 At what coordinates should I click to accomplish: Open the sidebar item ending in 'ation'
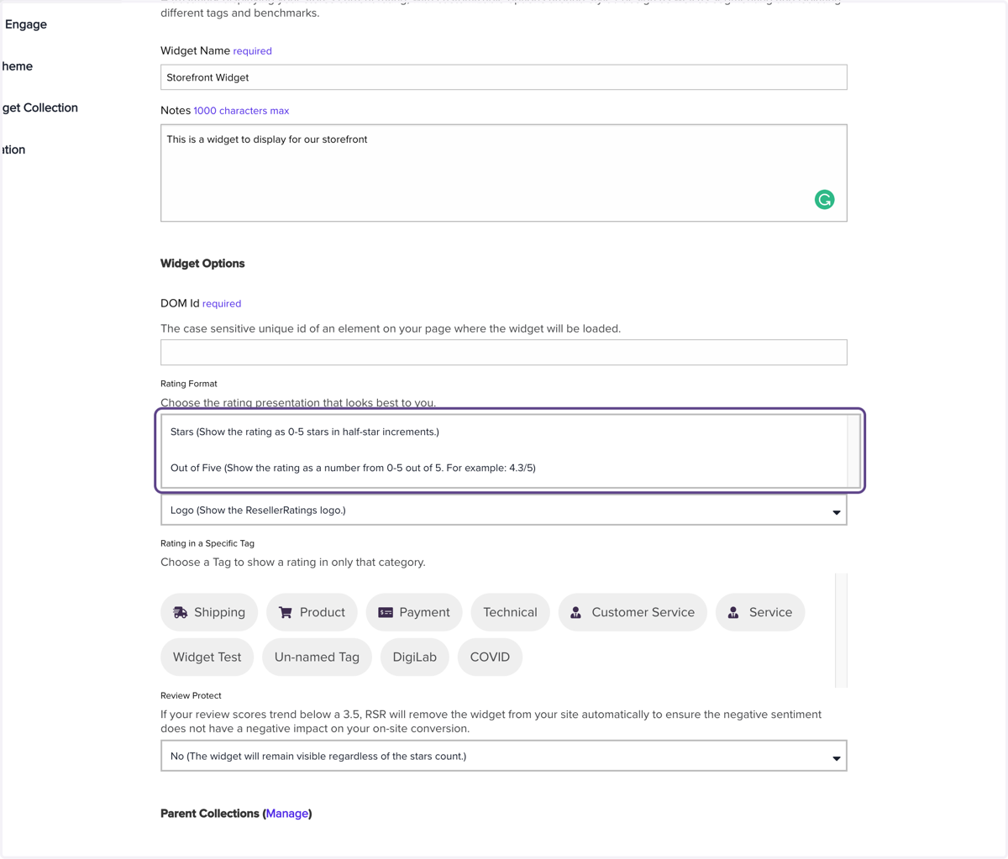point(13,149)
